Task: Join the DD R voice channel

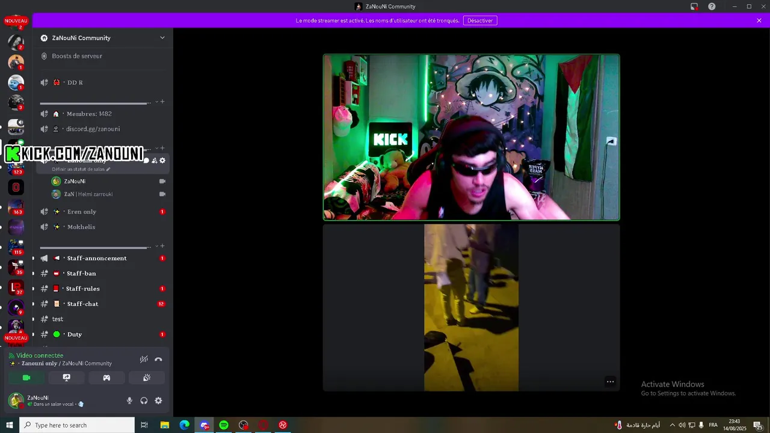Action: [102, 82]
